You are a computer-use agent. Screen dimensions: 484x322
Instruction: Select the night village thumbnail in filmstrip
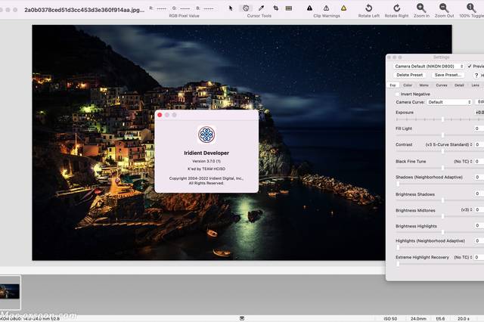(10, 292)
